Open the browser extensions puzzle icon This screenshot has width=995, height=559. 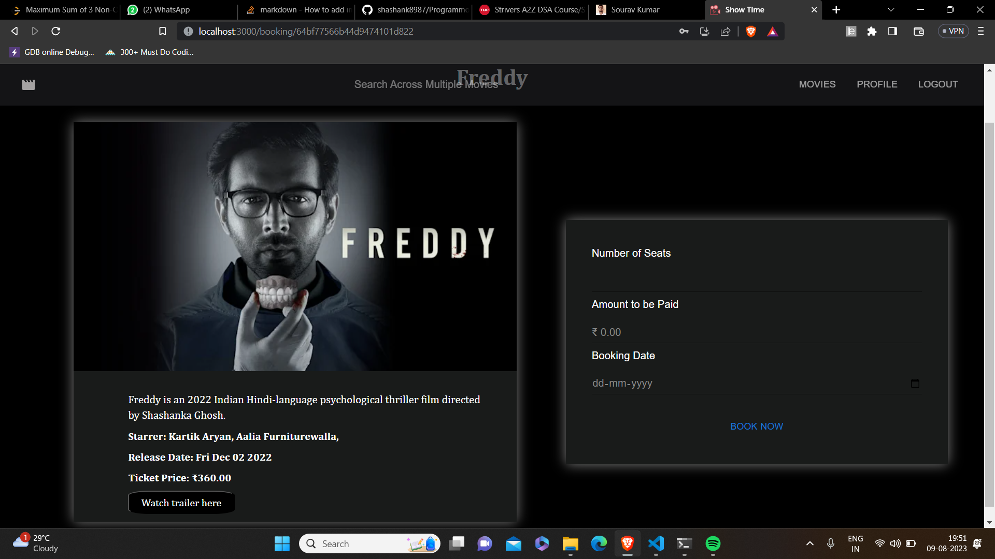coord(872,32)
